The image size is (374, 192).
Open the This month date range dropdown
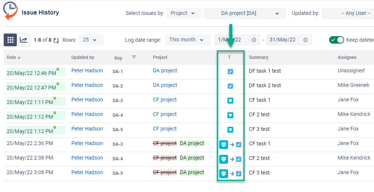187,40
